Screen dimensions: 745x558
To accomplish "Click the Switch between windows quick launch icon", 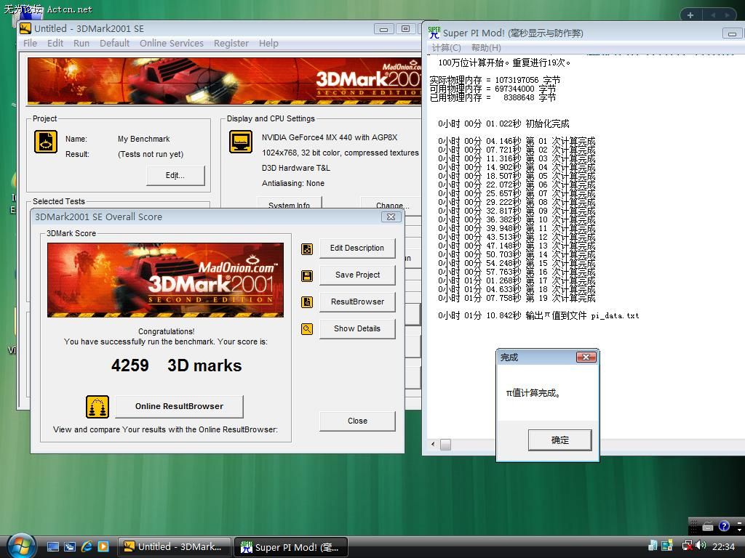I will 70,546.
